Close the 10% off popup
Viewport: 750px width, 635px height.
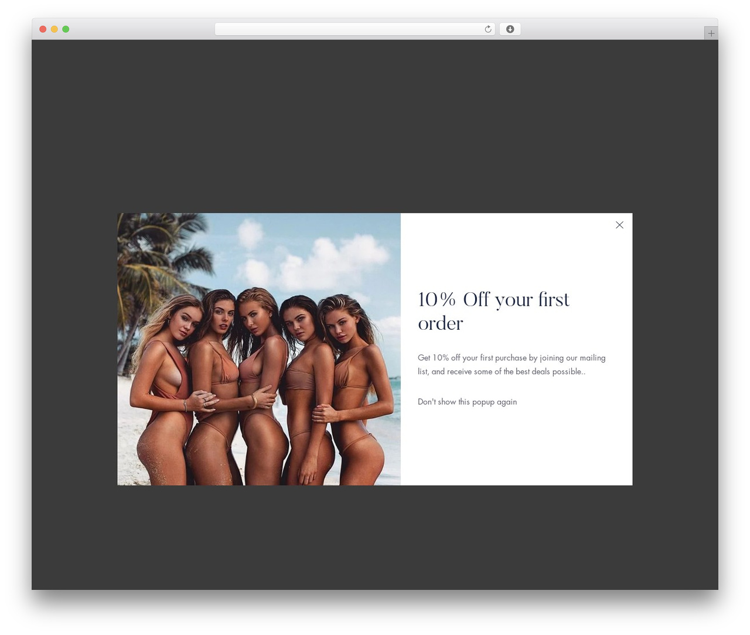tap(619, 225)
